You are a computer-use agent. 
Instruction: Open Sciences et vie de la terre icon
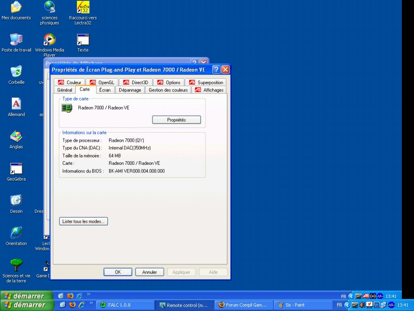click(16, 271)
